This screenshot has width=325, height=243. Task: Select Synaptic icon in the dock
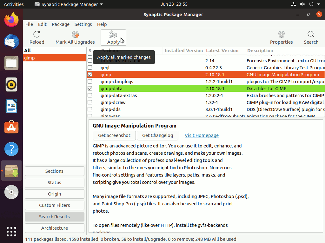[11, 171]
